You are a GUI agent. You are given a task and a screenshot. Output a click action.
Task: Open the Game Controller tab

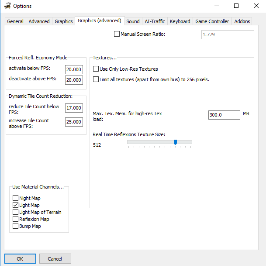click(x=212, y=21)
